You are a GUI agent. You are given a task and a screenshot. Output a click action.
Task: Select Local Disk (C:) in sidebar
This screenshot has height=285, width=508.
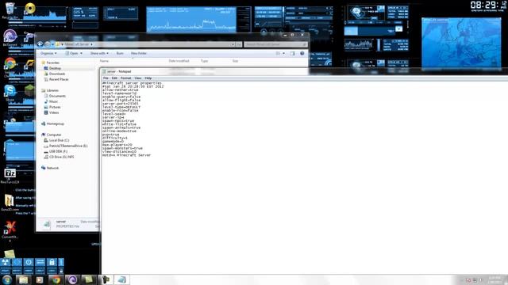point(59,140)
